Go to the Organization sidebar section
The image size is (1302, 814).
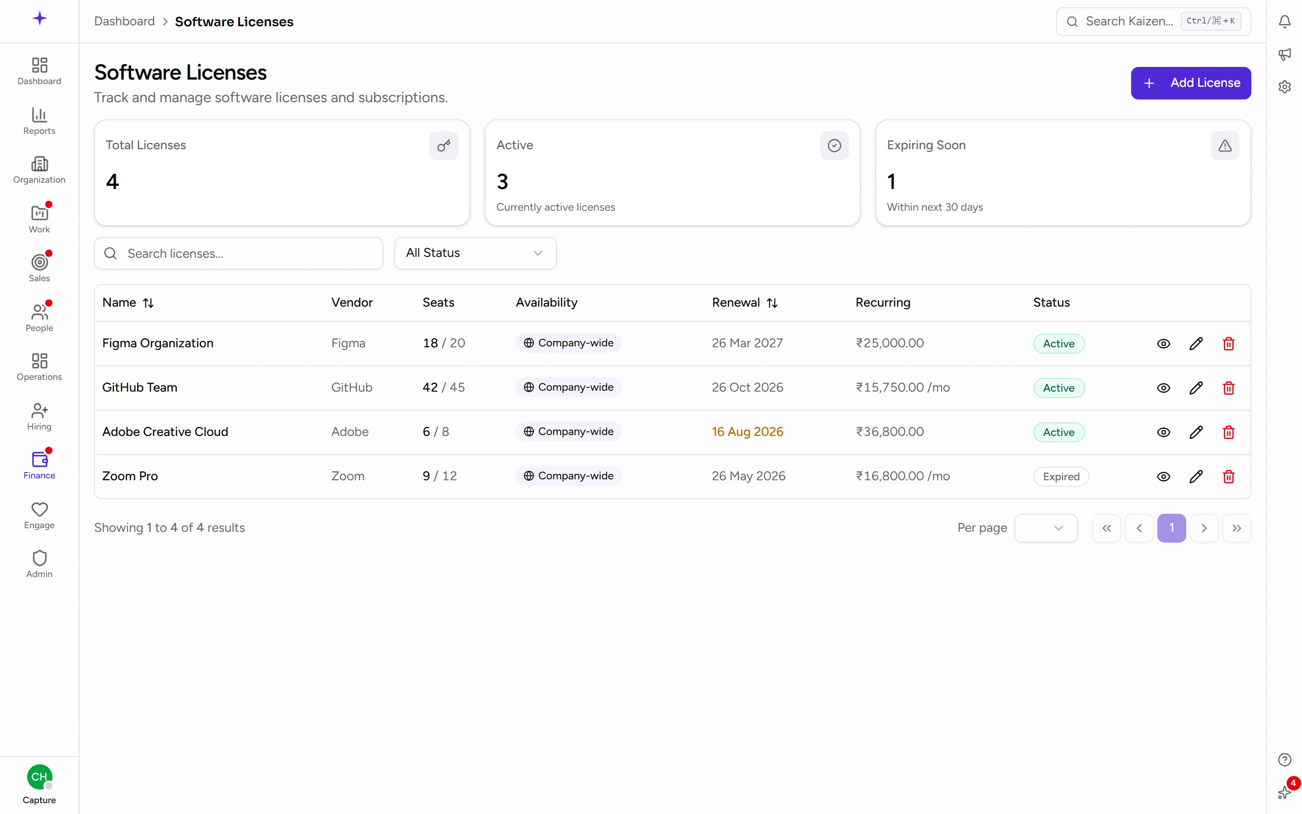(x=39, y=170)
